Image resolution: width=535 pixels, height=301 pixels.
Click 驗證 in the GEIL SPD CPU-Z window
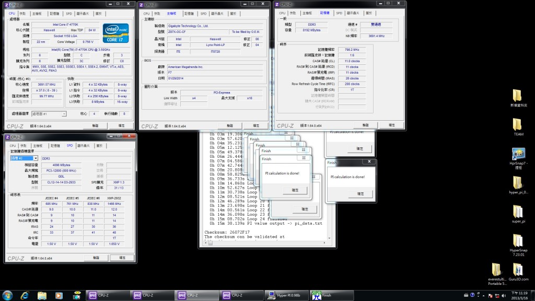tap(96, 258)
